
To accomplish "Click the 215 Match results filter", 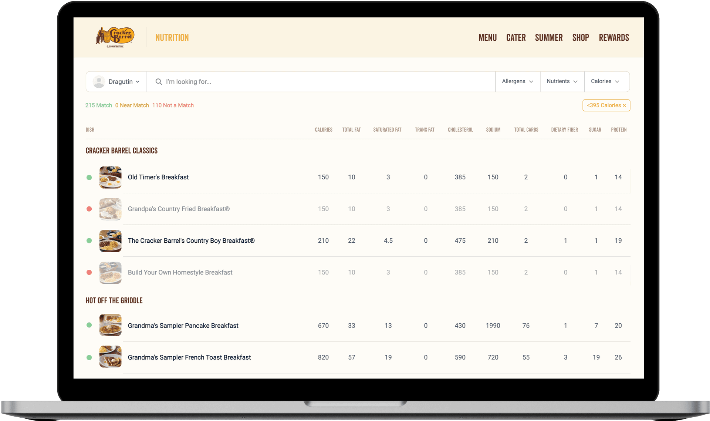I will tap(99, 105).
